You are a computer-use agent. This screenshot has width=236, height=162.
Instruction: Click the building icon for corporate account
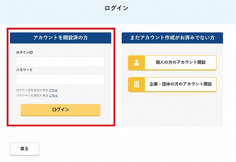point(136,84)
